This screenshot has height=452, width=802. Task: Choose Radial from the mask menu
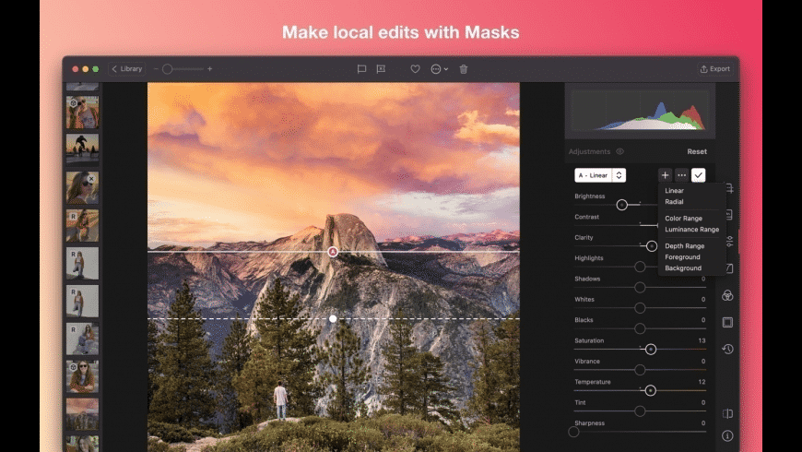coord(674,202)
